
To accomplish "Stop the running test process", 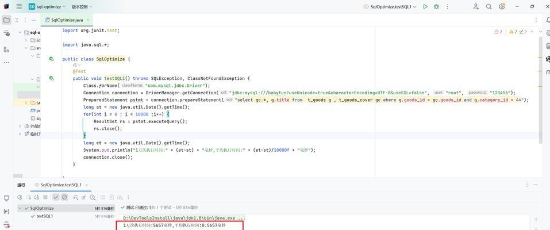I will pos(45,197).
